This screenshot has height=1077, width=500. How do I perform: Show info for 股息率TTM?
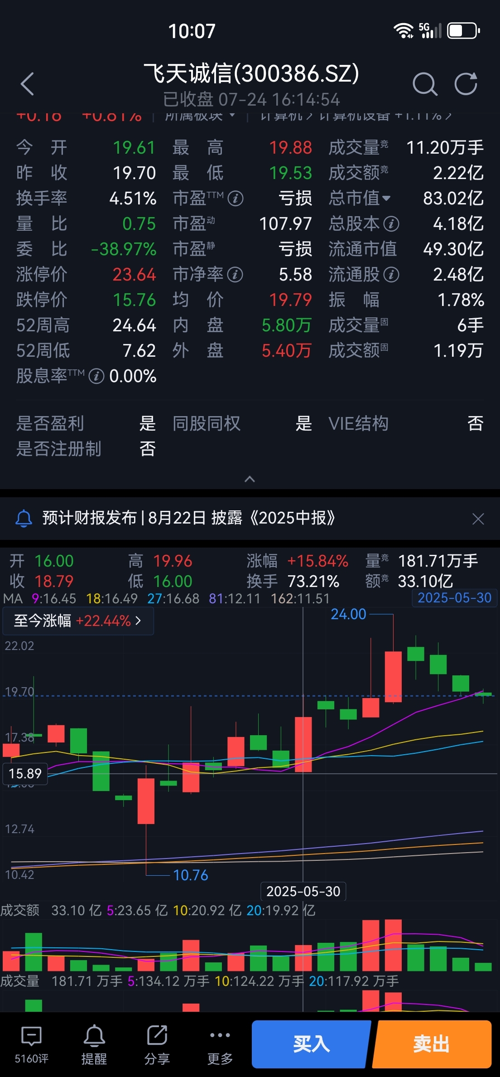pyautogui.click(x=96, y=376)
